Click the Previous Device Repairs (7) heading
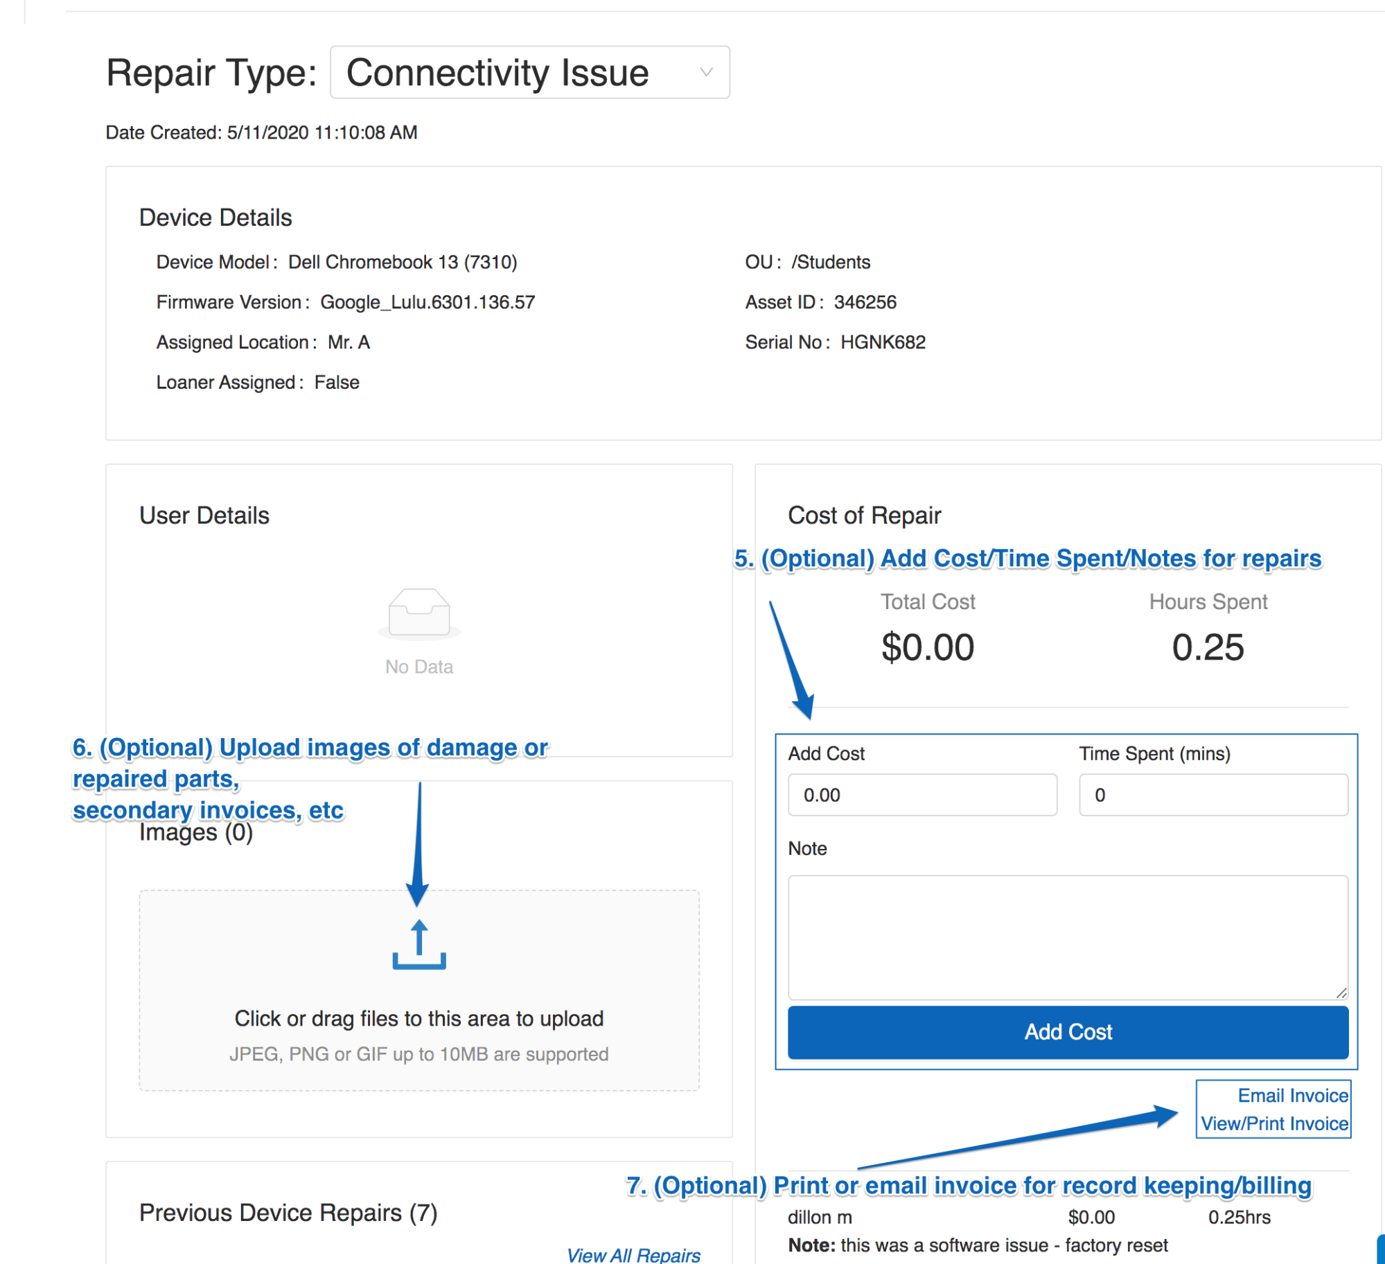Screen dimensions: 1385x1264 288,1213
